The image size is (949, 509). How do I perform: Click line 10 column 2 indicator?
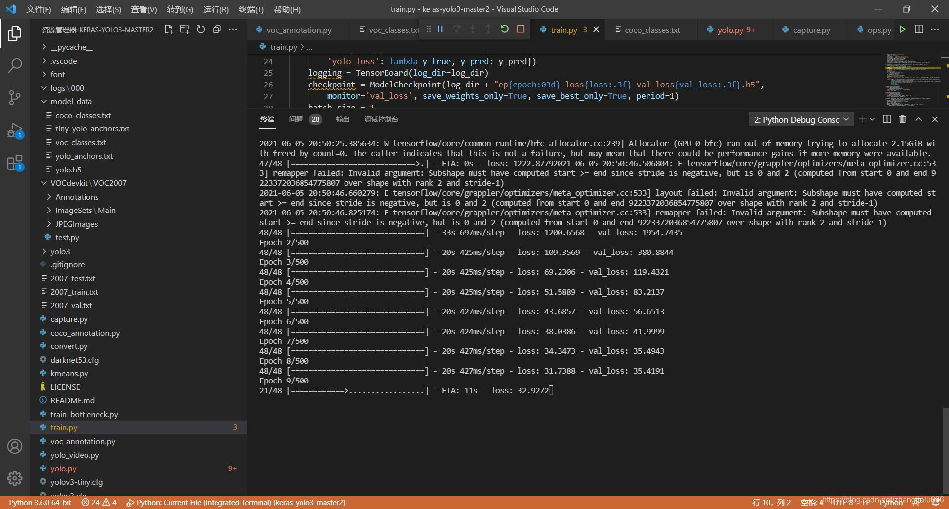pos(772,502)
